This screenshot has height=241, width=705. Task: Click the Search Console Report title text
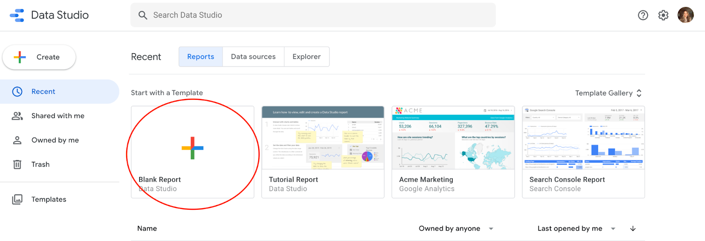click(x=567, y=179)
